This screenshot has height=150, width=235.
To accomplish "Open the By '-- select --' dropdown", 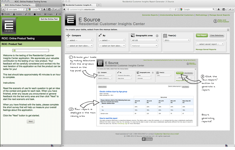I will [x=112, y=40].
